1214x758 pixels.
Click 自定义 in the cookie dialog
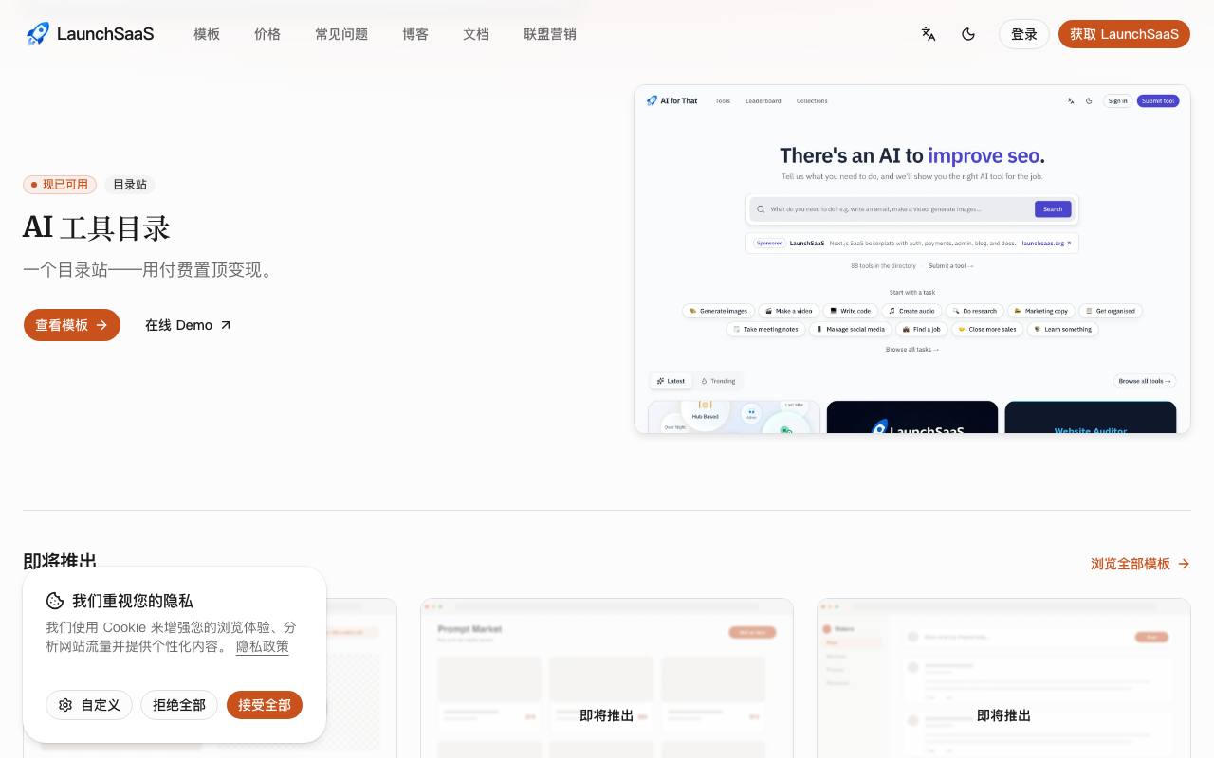(89, 705)
